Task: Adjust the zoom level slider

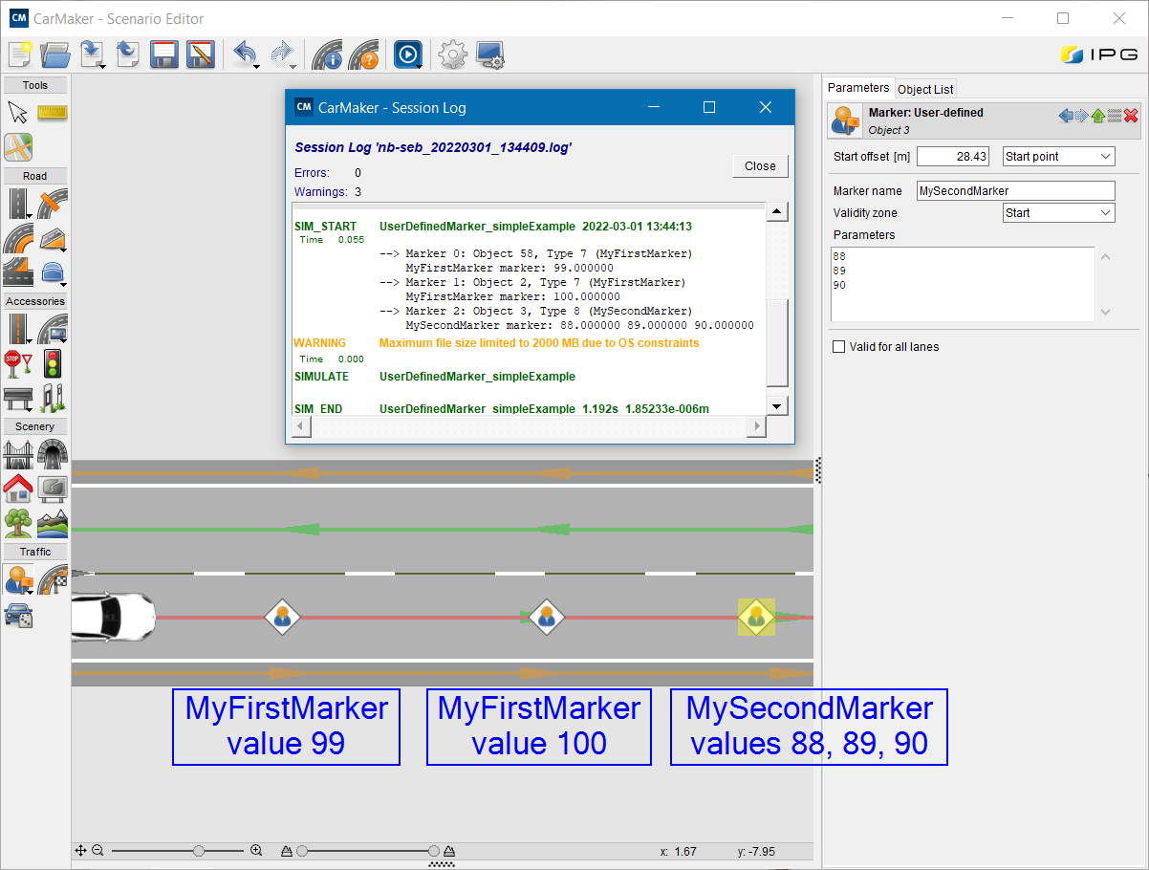Action: point(199,850)
